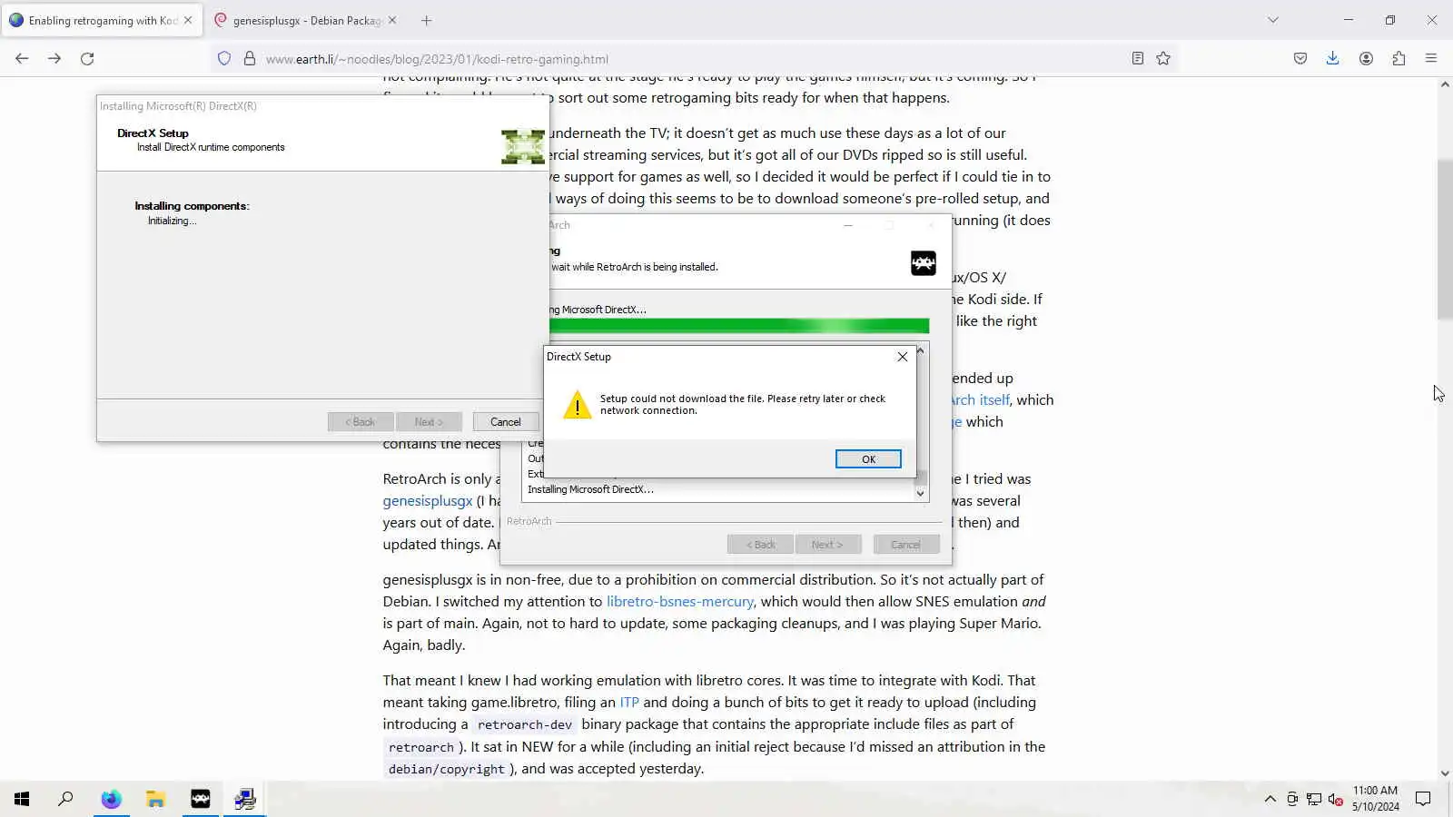Open File Explorer from the taskbar
Image resolution: width=1453 pixels, height=817 pixels.
(x=155, y=799)
